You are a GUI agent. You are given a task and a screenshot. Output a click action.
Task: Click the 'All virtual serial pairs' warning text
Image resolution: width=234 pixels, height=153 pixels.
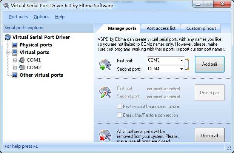coord(148,136)
